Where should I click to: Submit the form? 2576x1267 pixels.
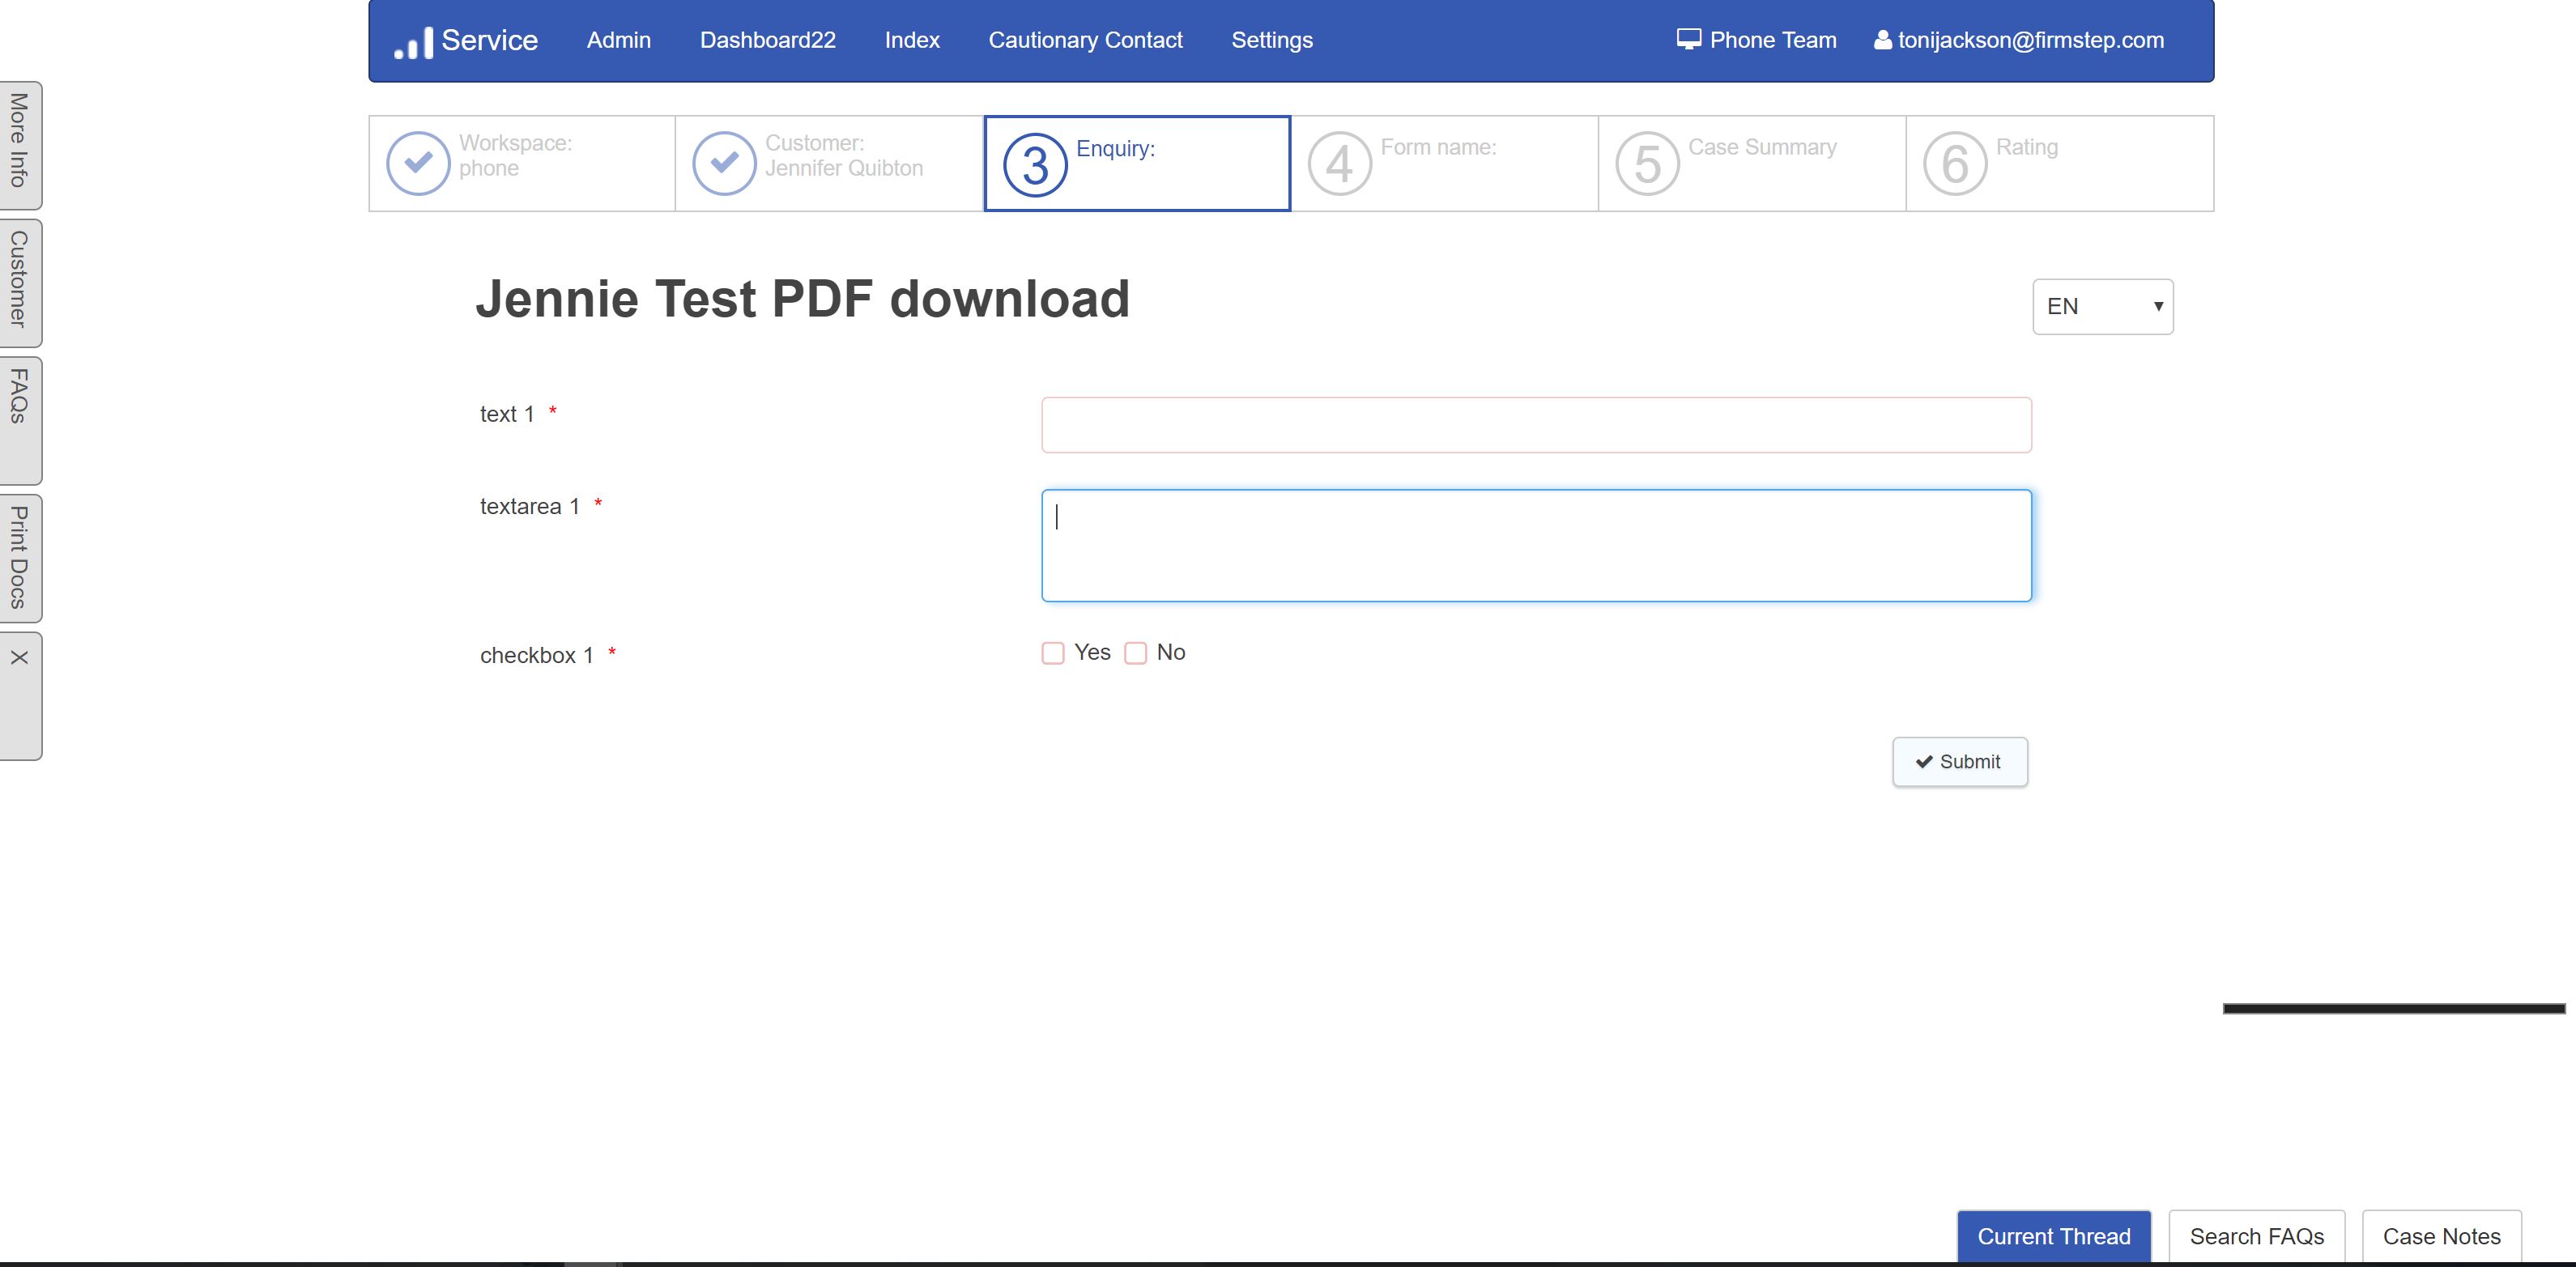[x=1960, y=762]
